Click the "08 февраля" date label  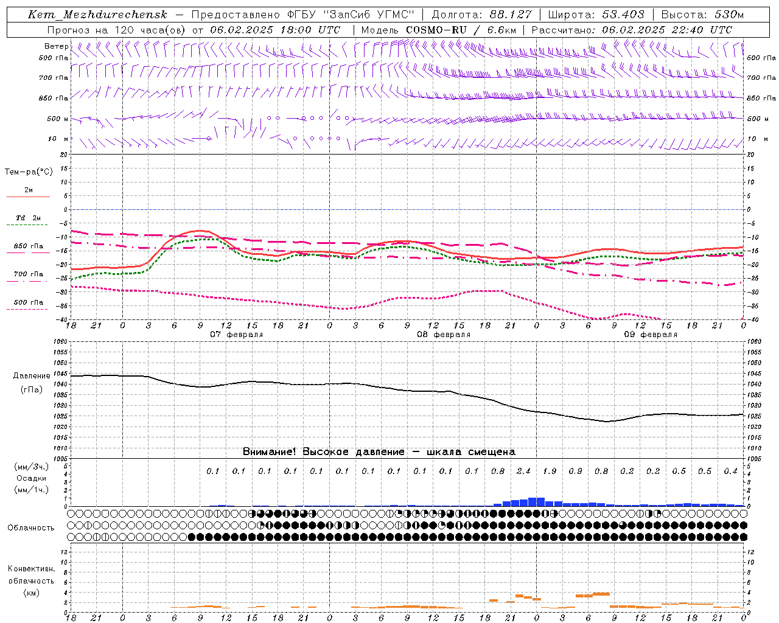[443, 335]
